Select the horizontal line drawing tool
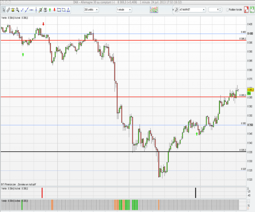Viewport: 255px width, 212px height. click(x=32, y=10)
